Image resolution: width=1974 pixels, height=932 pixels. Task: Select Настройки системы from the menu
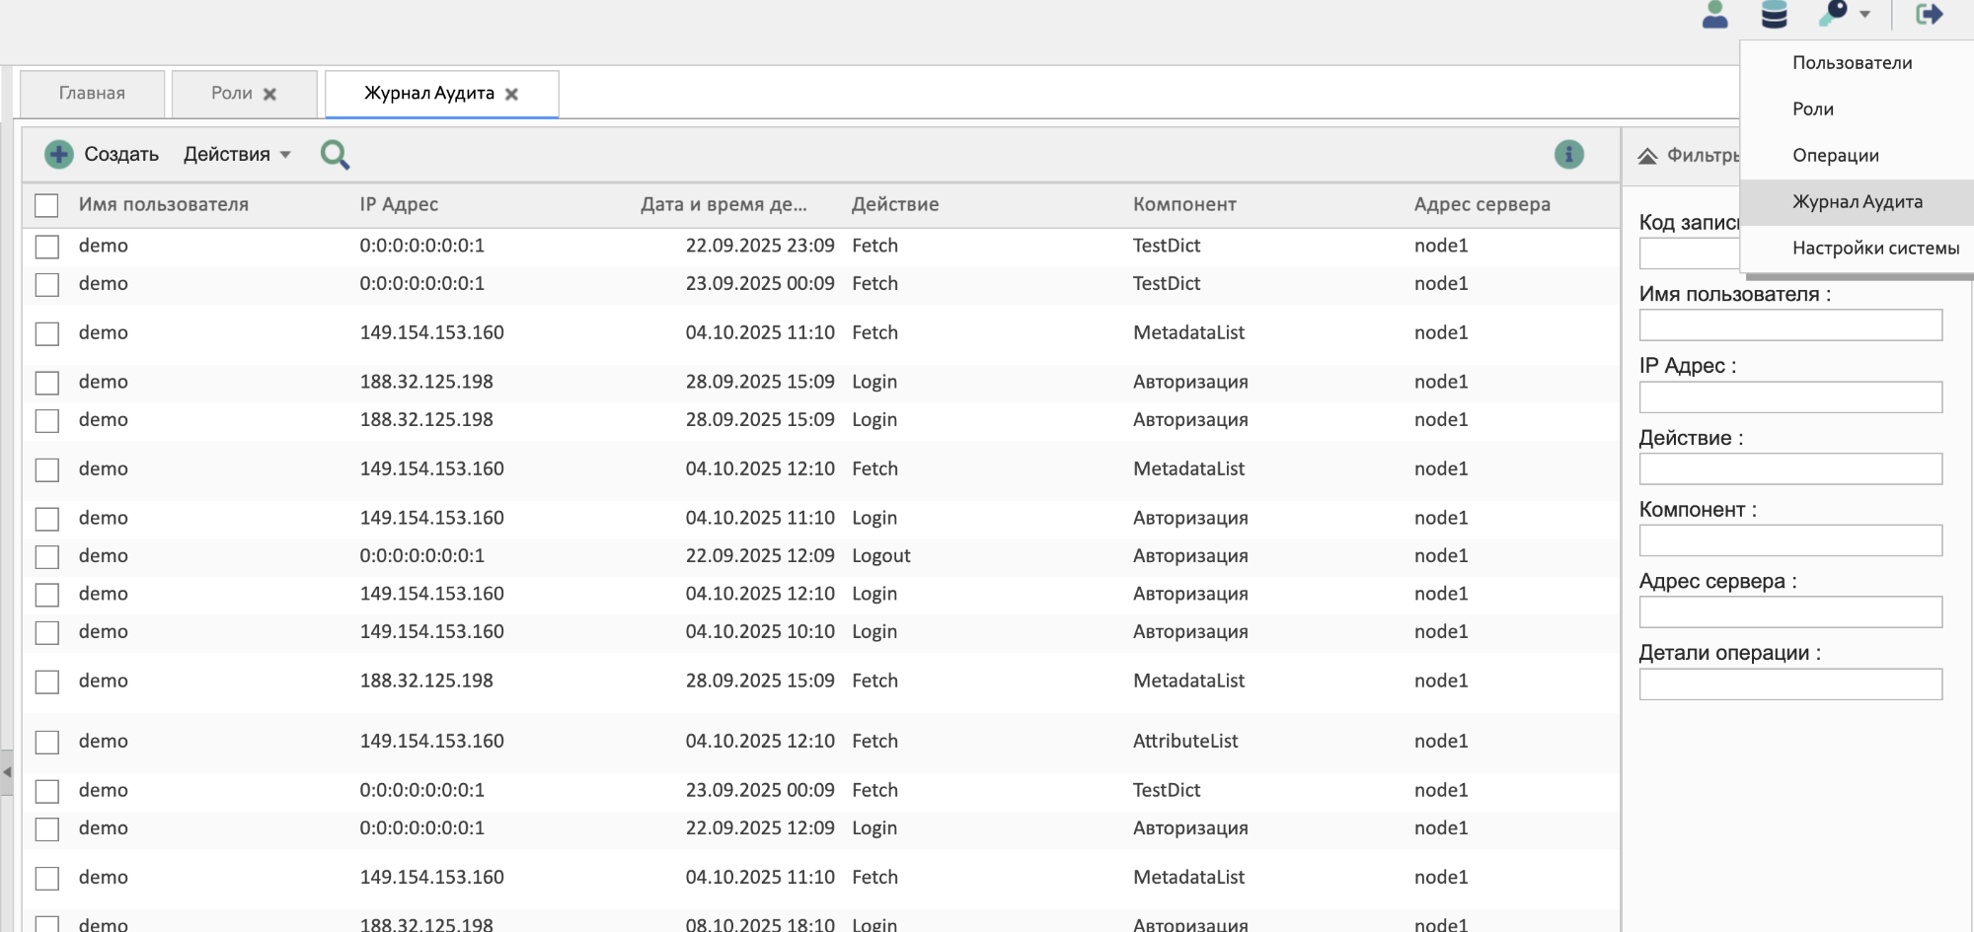click(x=1875, y=249)
